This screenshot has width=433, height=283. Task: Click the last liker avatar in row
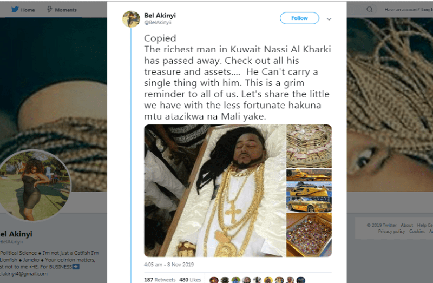301,280
